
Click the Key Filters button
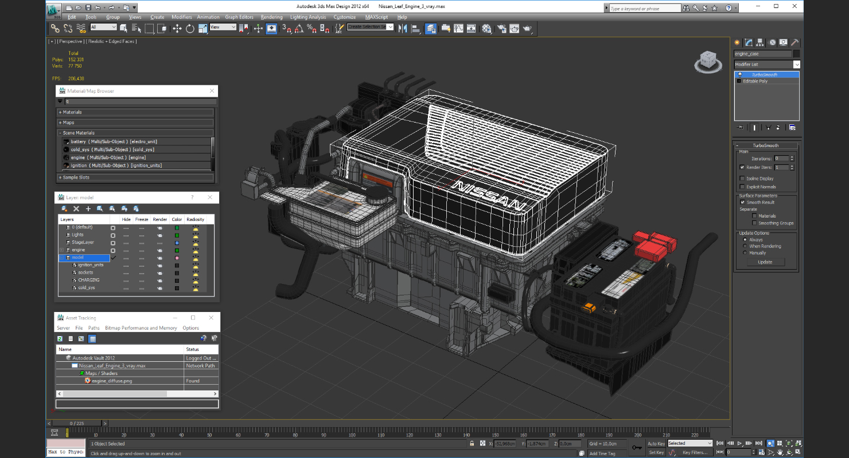pos(695,452)
